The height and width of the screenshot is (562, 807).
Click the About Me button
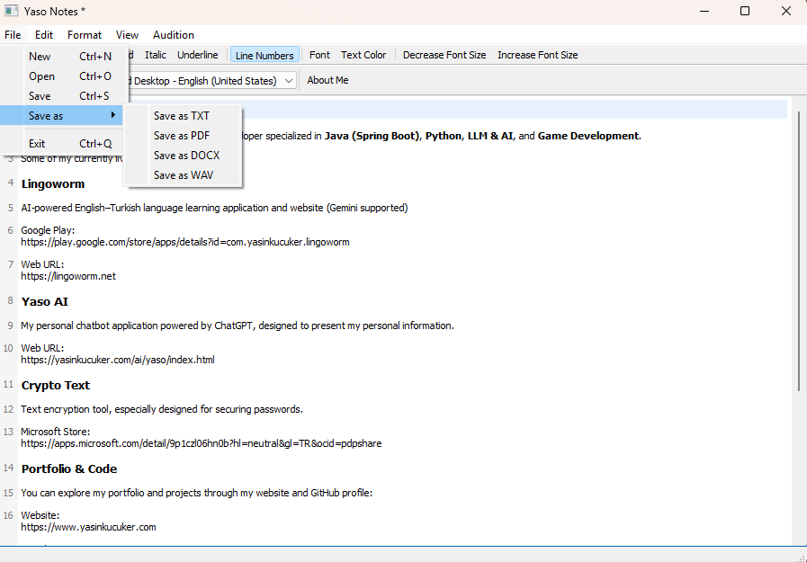click(x=327, y=80)
